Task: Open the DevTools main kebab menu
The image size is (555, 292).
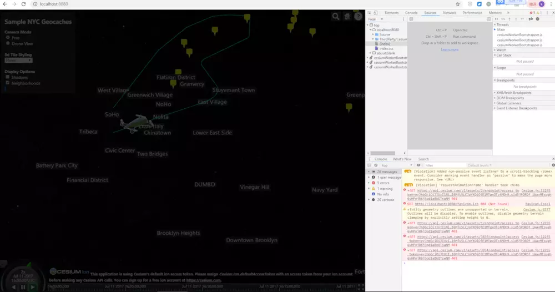Action: (x=547, y=13)
